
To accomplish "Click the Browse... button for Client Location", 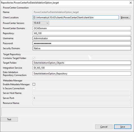I will tap(125, 18).
